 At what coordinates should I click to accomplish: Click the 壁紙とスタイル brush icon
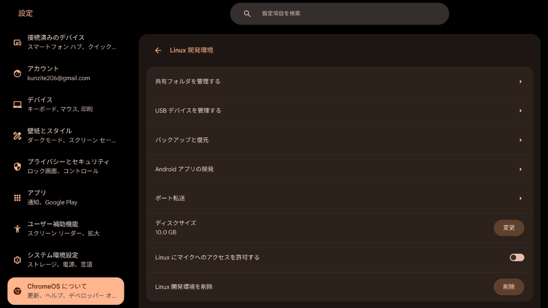pyautogui.click(x=17, y=136)
